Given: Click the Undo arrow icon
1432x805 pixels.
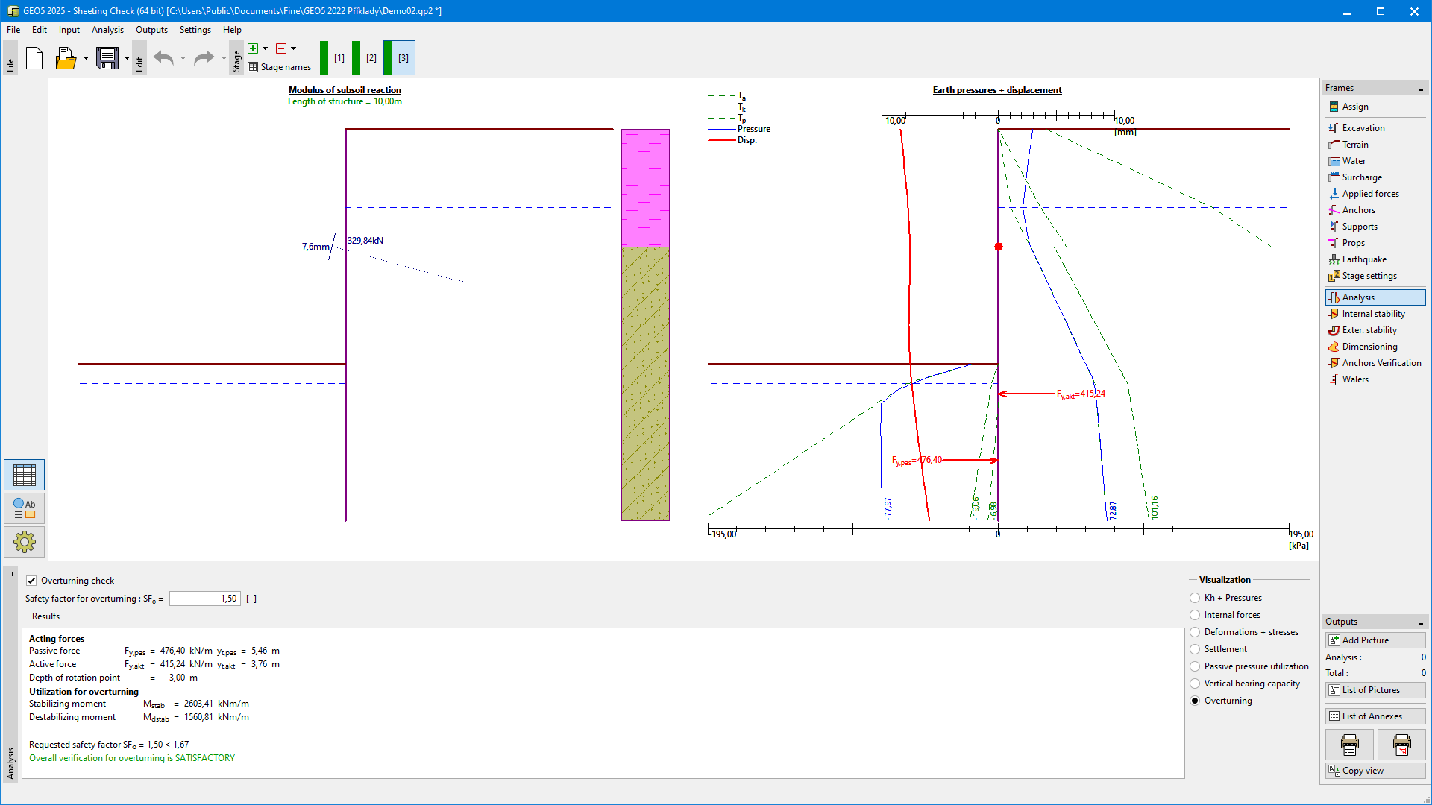Looking at the screenshot, I should (163, 58).
